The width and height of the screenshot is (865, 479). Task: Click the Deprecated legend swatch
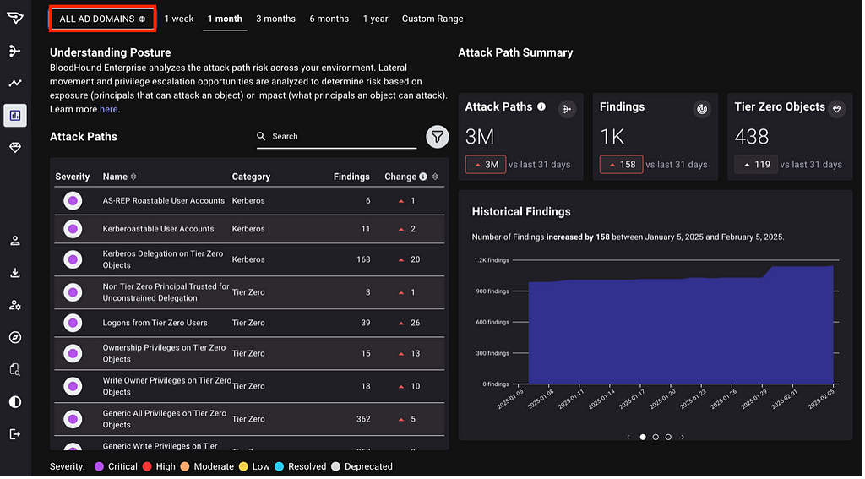(336, 467)
